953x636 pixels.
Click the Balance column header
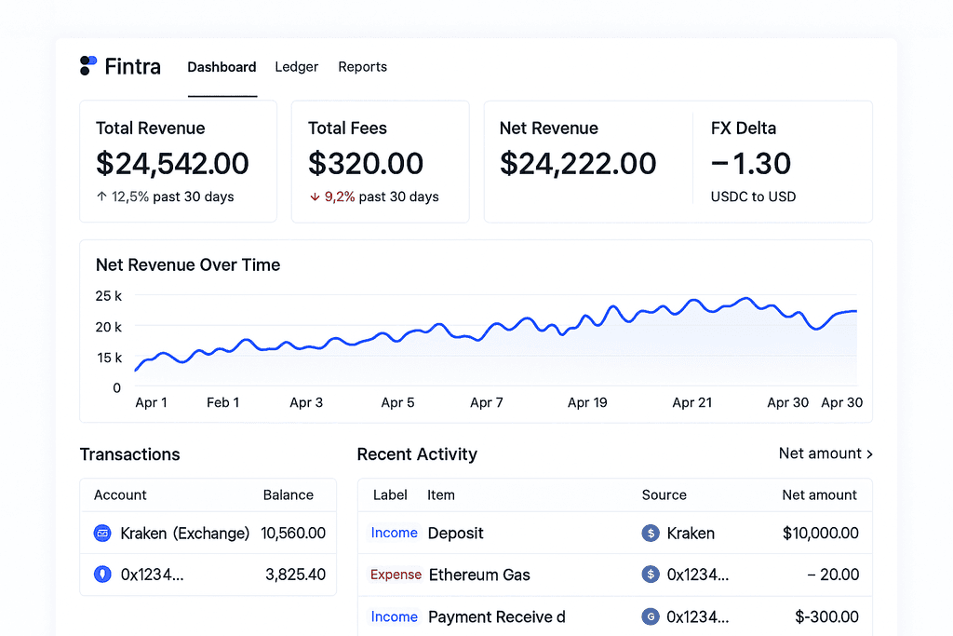point(289,495)
